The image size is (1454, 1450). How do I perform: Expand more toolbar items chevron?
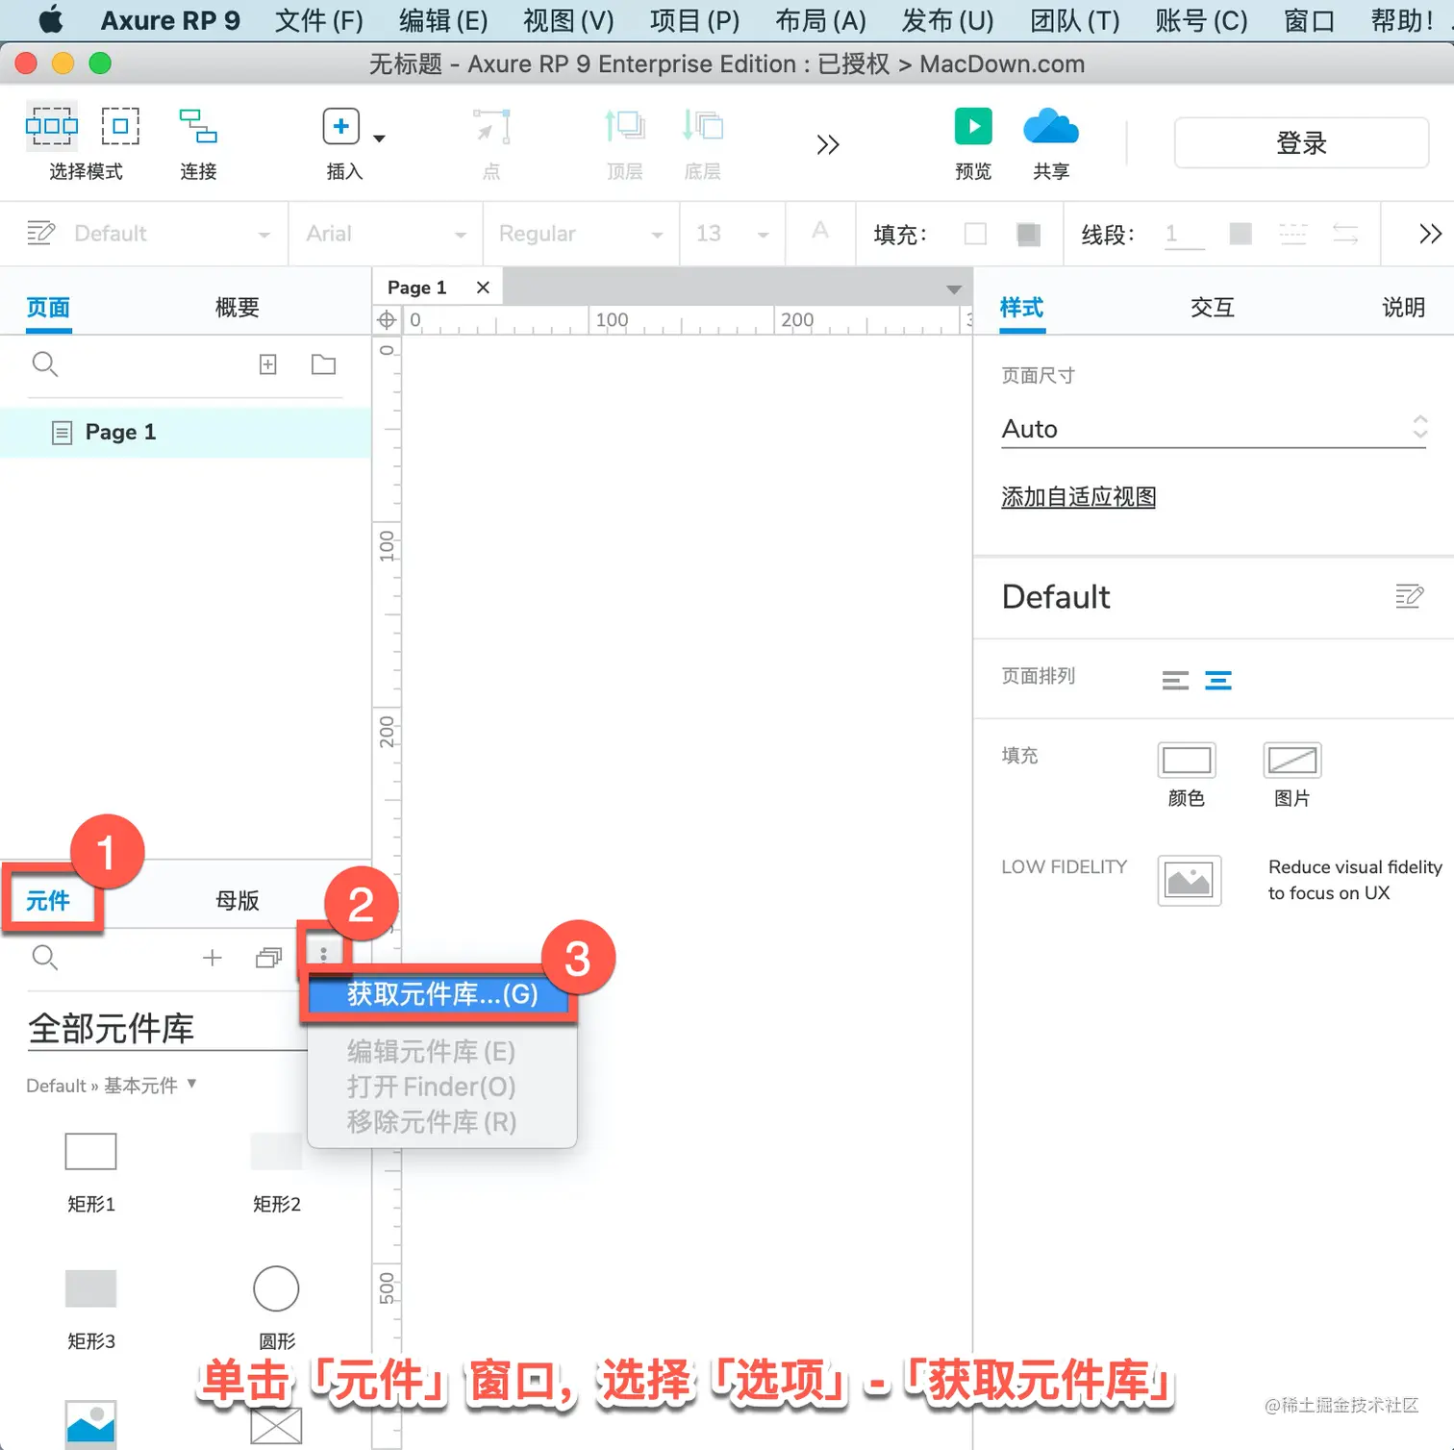coord(828,144)
